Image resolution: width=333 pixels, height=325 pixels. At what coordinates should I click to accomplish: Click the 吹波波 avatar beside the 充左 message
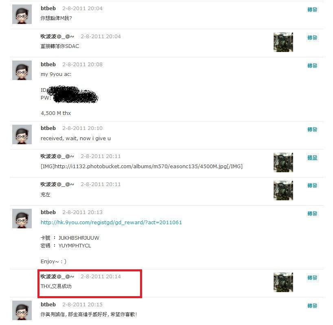point(283,191)
